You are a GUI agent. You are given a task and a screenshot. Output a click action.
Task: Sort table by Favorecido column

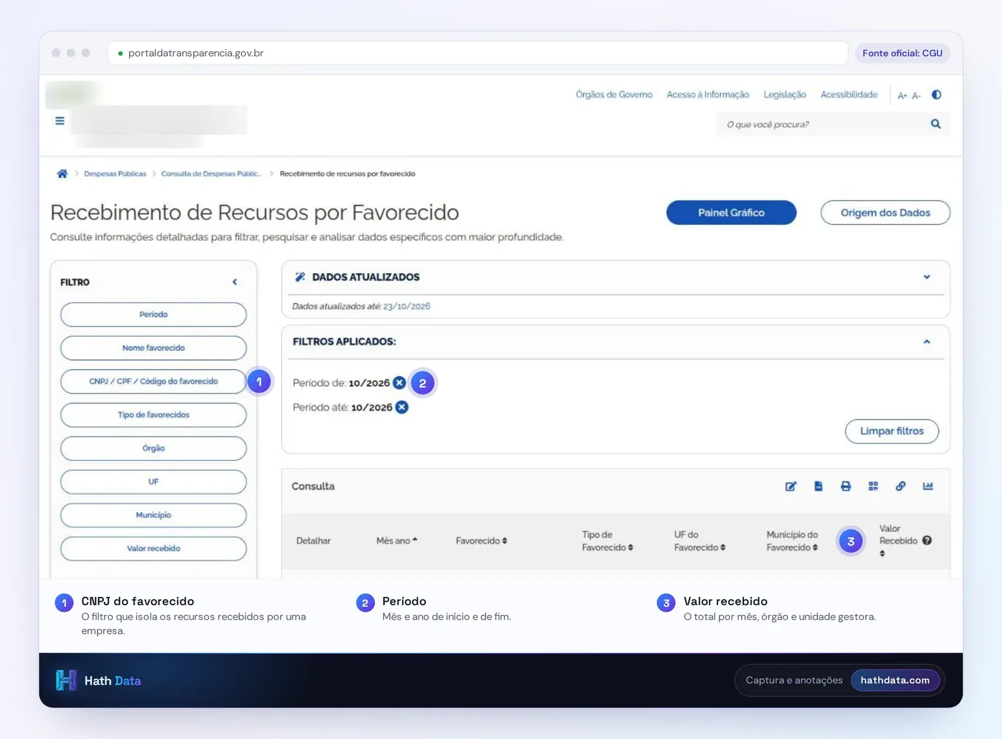pos(481,540)
